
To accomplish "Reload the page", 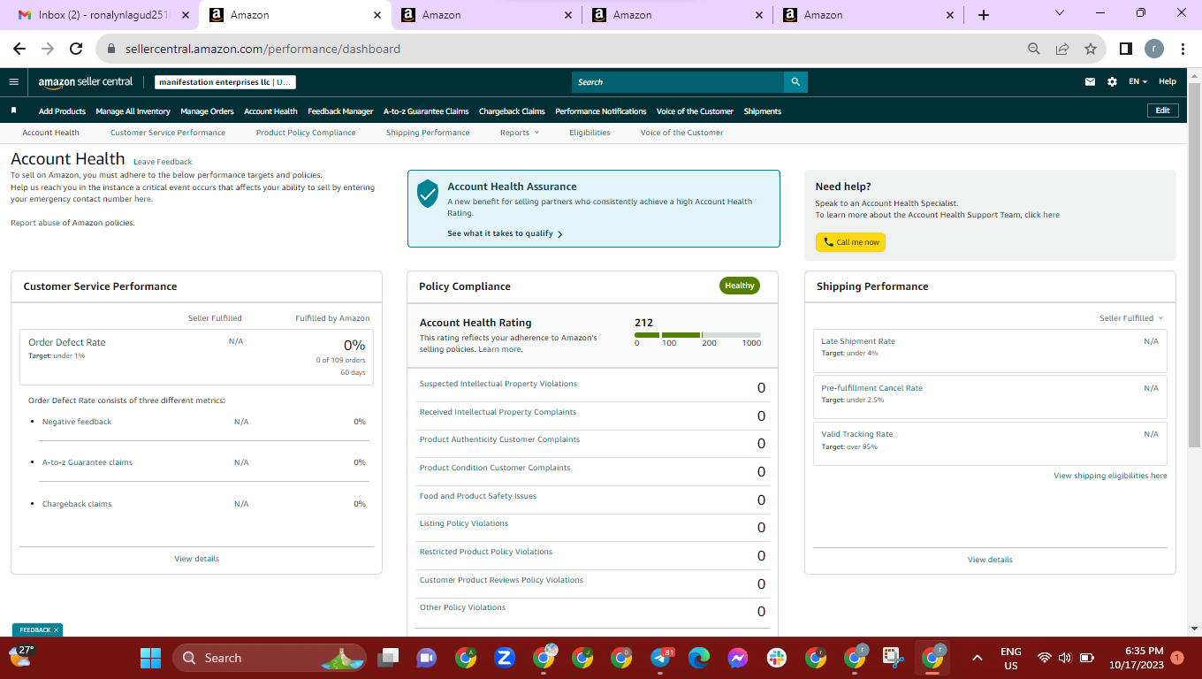I will [x=76, y=49].
